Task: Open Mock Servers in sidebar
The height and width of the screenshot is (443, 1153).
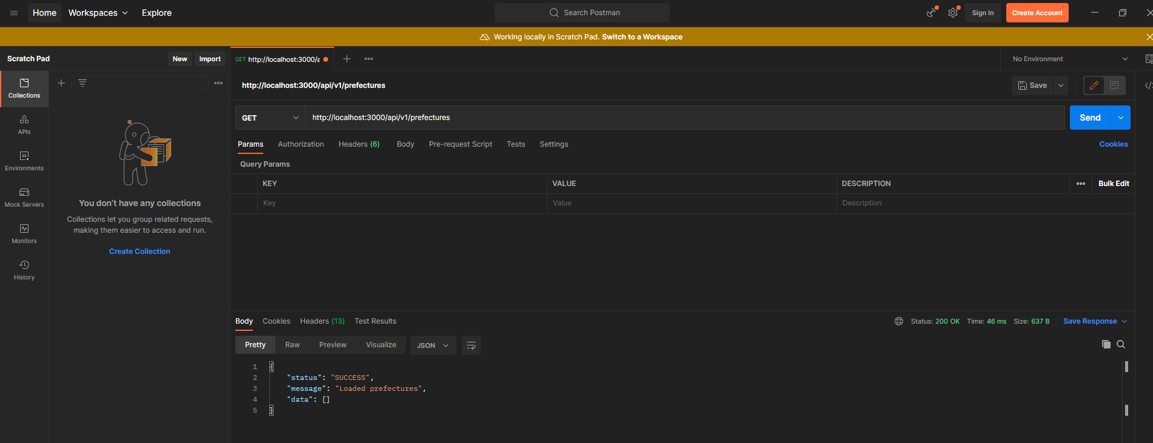Action: (24, 198)
